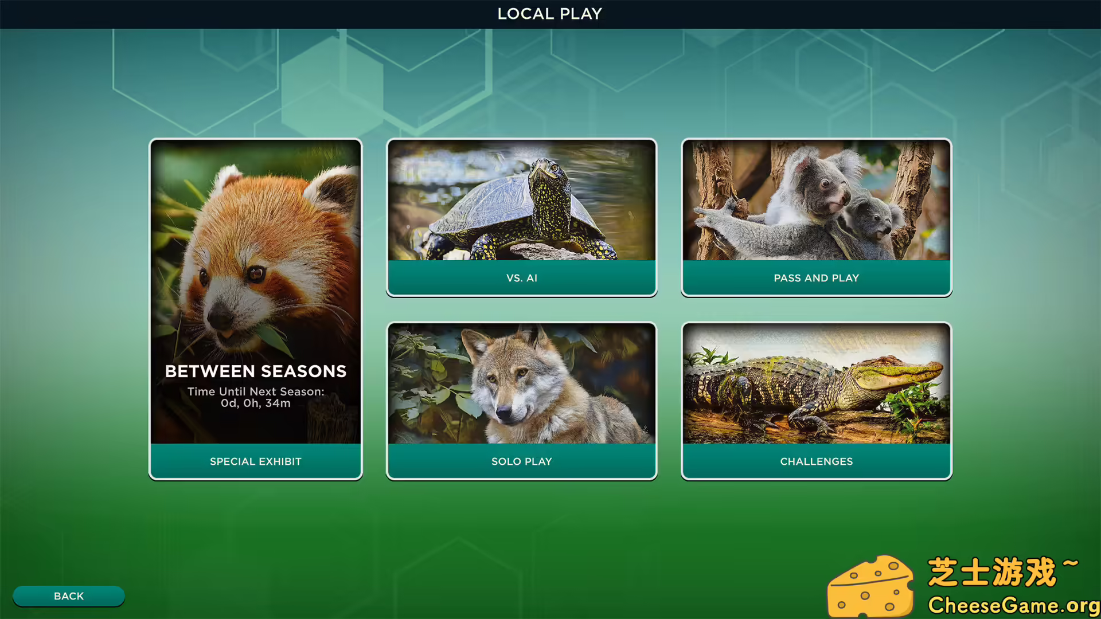Click the koala Pass and Play image
1101x619 pixels.
pos(816,201)
